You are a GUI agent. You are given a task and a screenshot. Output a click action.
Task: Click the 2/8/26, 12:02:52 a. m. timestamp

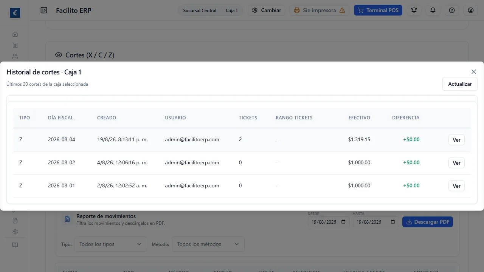[x=122, y=185]
